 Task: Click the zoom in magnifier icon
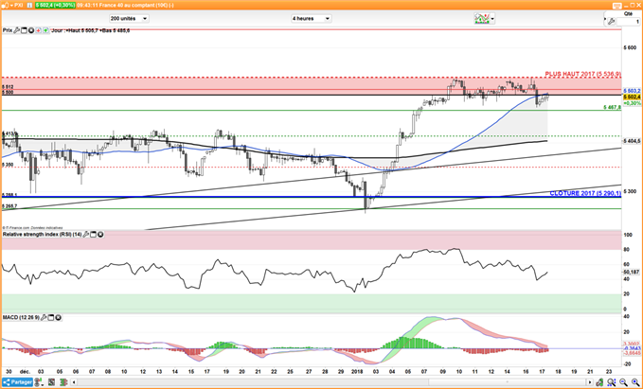coord(635,382)
